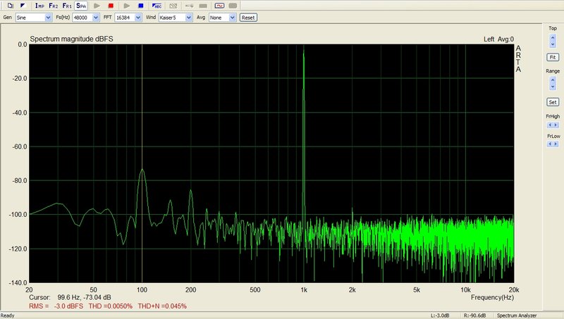Click the 'Cursor: 99.6 Hz, -73.04 dB' text

pos(70,297)
